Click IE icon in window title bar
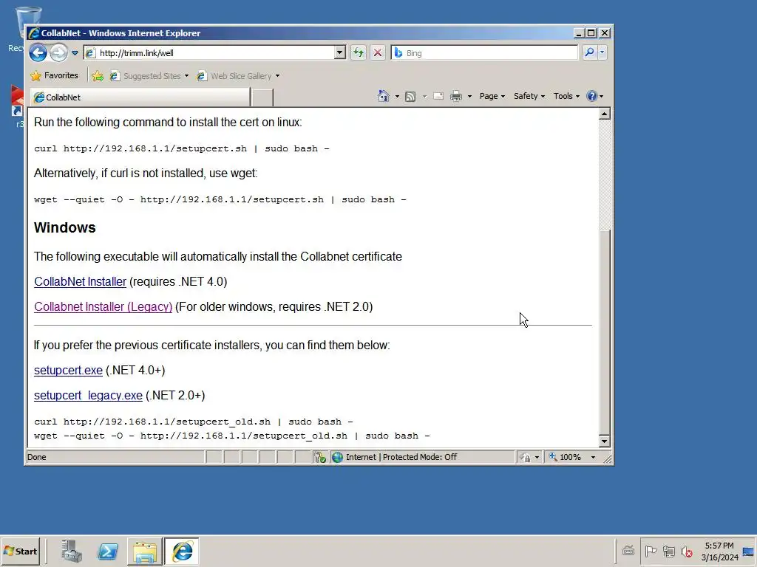 [34, 32]
